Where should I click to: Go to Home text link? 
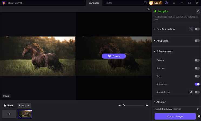10,105
